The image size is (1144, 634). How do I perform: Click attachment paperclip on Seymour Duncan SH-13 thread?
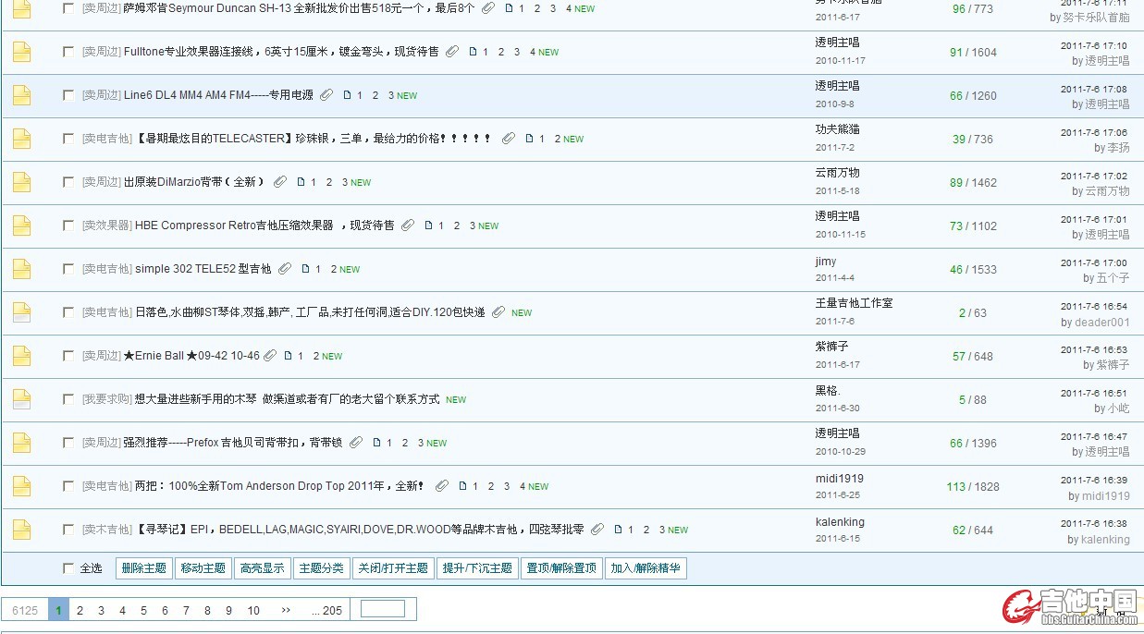[x=488, y=8]
